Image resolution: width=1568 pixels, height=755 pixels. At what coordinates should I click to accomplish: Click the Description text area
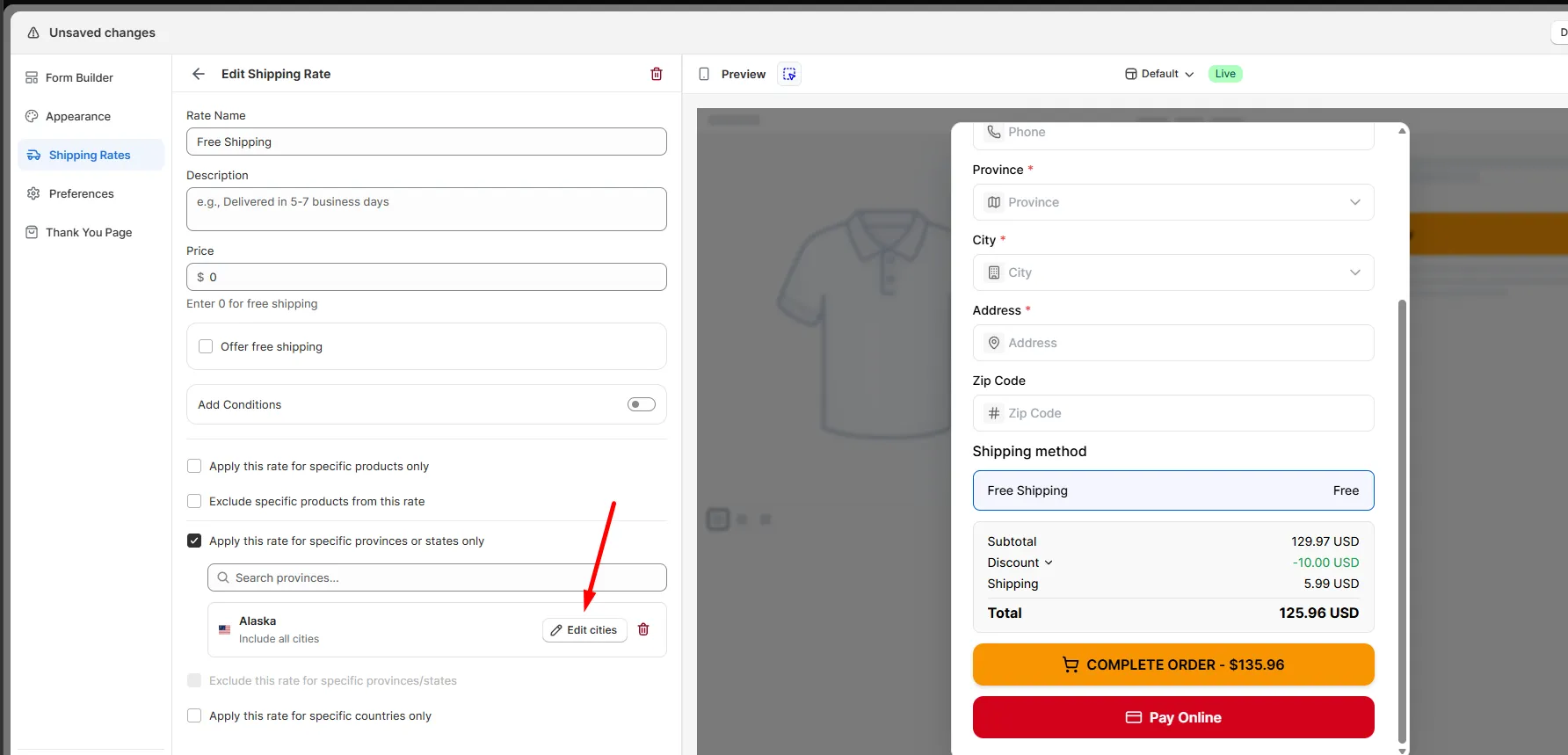(x=426, y=209)
